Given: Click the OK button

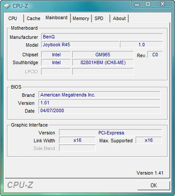Looking at the screenshot, I should [154, 186].
